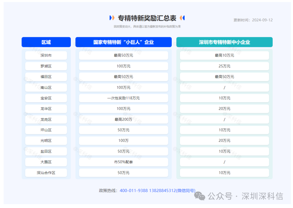Viewport: 293px width, 208px height.
Task: Click 50万元 in the 盐田区 row
Action: pos(123,151)
